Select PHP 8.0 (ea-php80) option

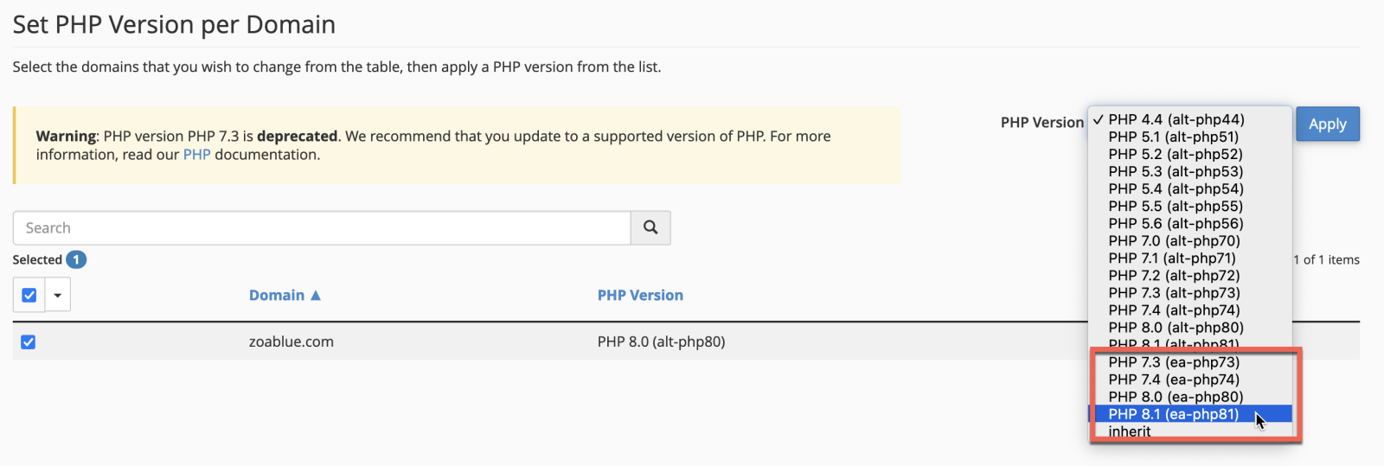[1176, 397]
